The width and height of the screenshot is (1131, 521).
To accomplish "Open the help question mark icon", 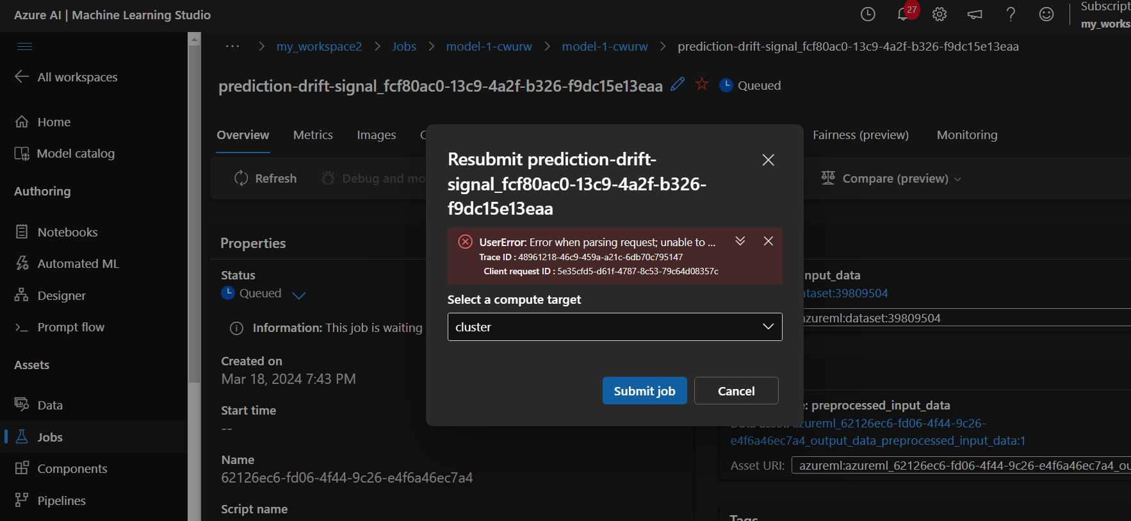I will point(1011,14).
